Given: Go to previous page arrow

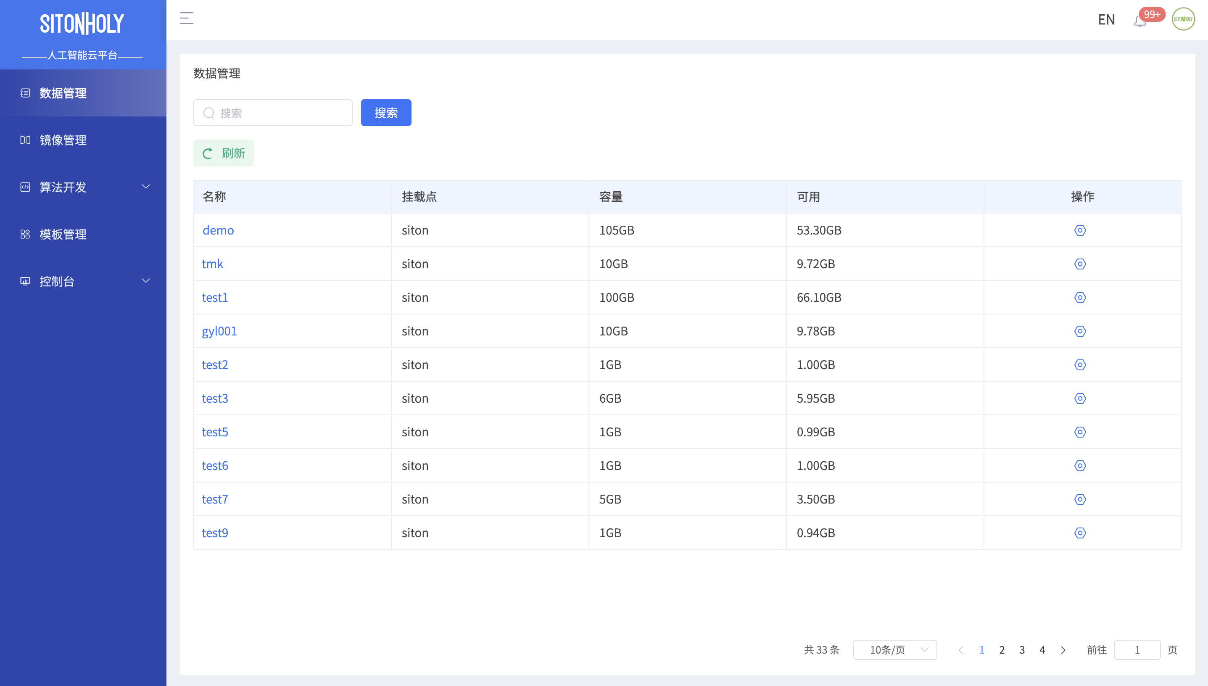Looking at the screenshot, I should click(x=961, y=650).
